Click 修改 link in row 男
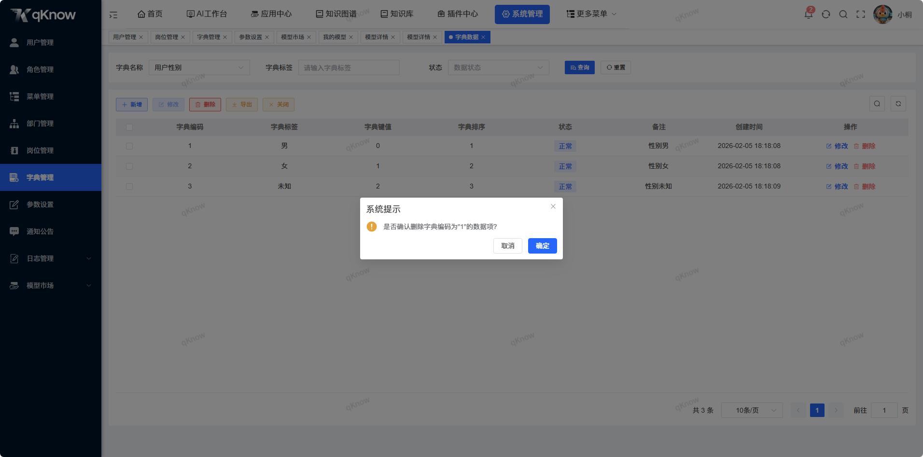The width and height of the screenshot is (923, 457). click(x=837, y=146)
